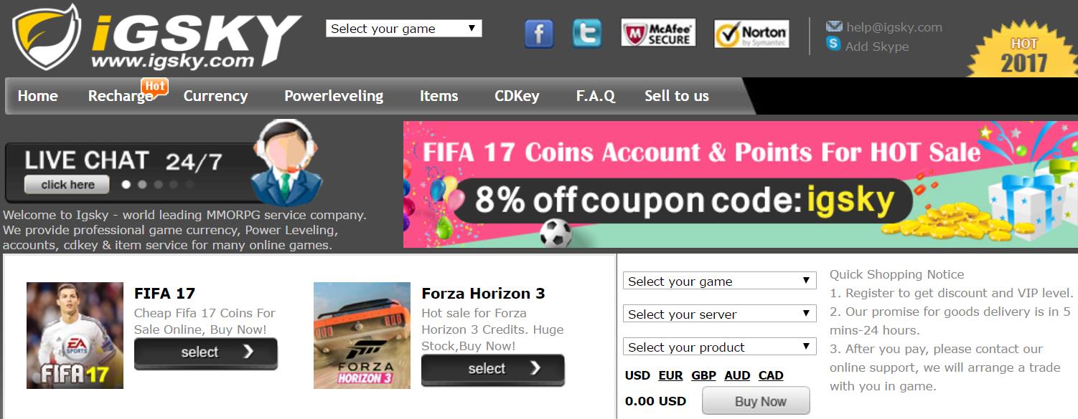Open the Powerleveling menu item
This screenshot has height=419, width=1078.
[334, 96]
